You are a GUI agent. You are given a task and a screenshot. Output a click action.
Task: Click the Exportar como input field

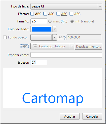pyautogui.click(x=66, y=55)
